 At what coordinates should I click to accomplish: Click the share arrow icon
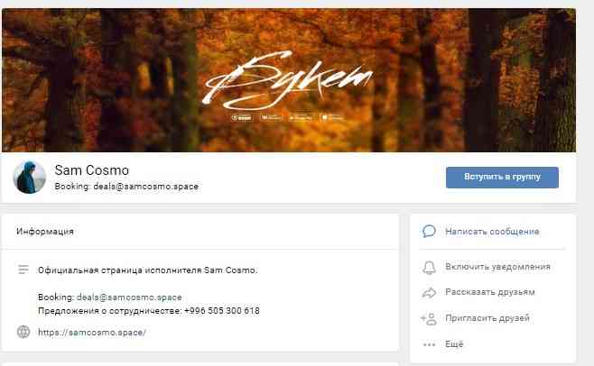coord(429,293)
